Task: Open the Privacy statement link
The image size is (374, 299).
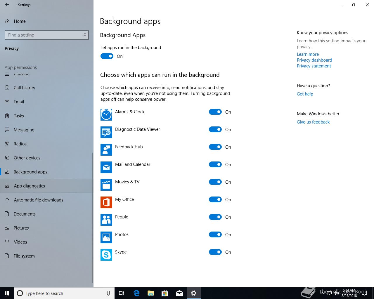Action: click(314, 66)
